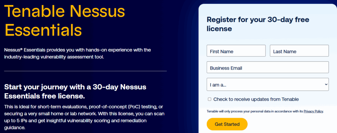337x133 pixels.
Task: Click the "Start your journey" subheading
Action: click(x=75, y=92)
